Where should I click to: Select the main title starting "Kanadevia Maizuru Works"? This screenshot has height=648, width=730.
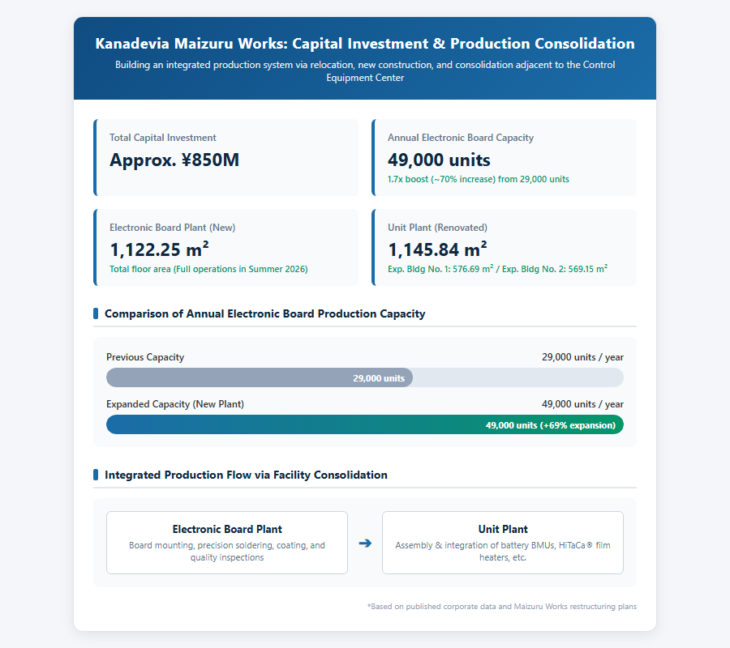tap(365, 43)
